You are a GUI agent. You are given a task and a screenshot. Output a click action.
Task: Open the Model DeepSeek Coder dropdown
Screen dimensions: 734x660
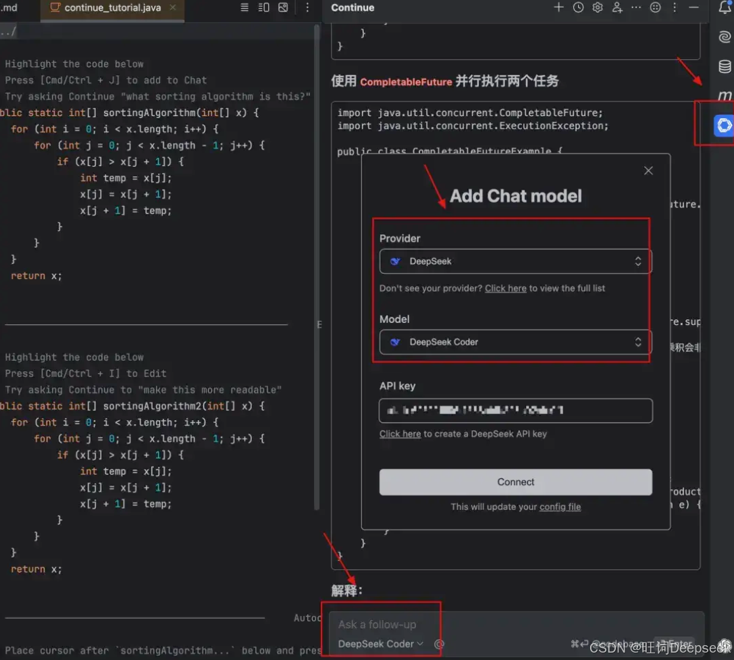coord(515,342)
